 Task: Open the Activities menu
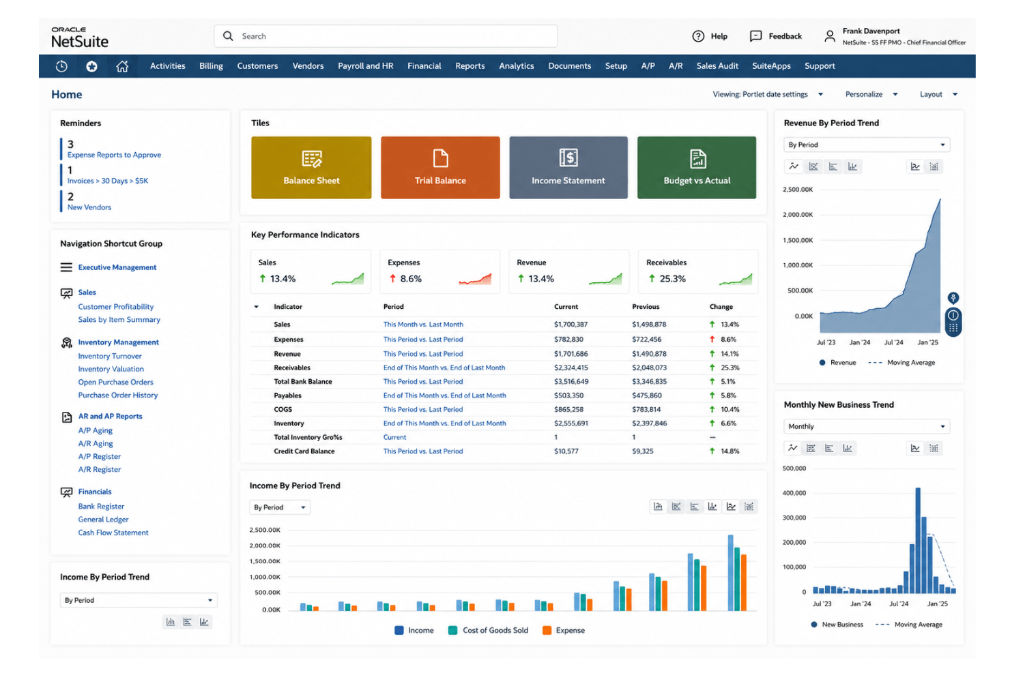point(167,66)
